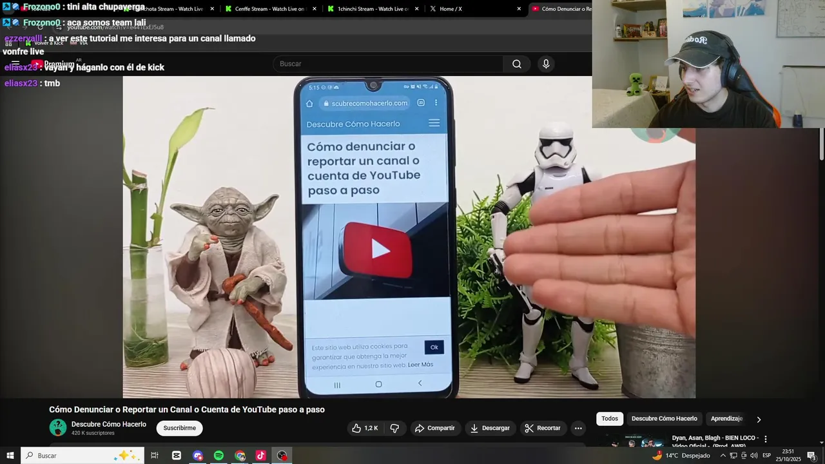Close the Home / X tab

519,9
